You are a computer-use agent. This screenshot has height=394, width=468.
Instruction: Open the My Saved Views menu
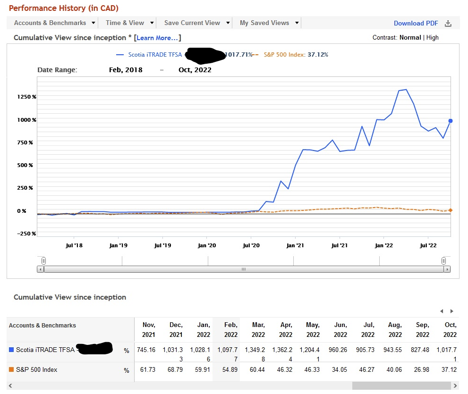264,23
